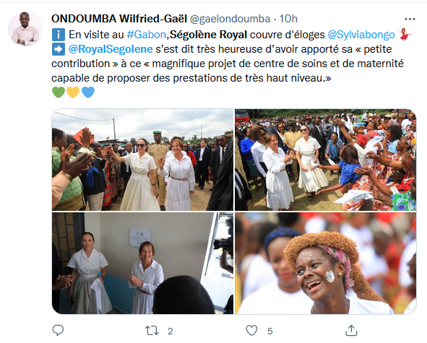Retweet this post using the retweet icon
The image size is (427, 343).
(x=152, y=331)
